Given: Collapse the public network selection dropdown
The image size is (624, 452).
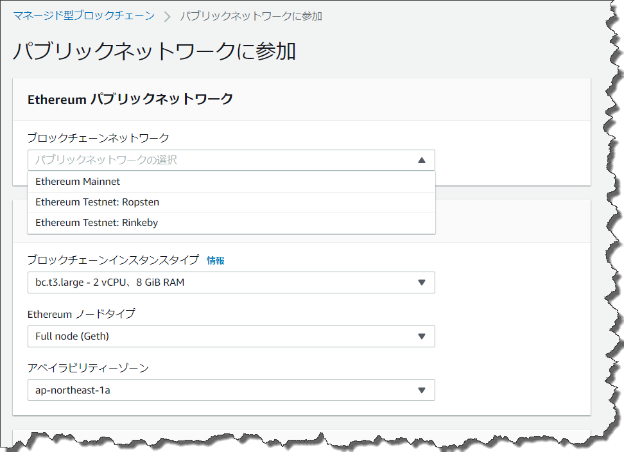Looking at the screenshot, I should [231, 161].
